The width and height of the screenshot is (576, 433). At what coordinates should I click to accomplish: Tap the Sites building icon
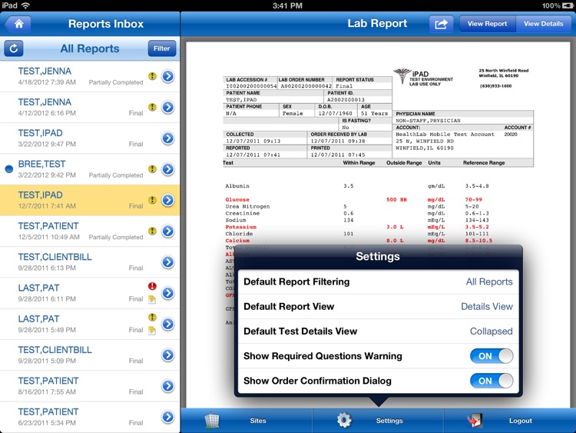[x=212, y=420]
